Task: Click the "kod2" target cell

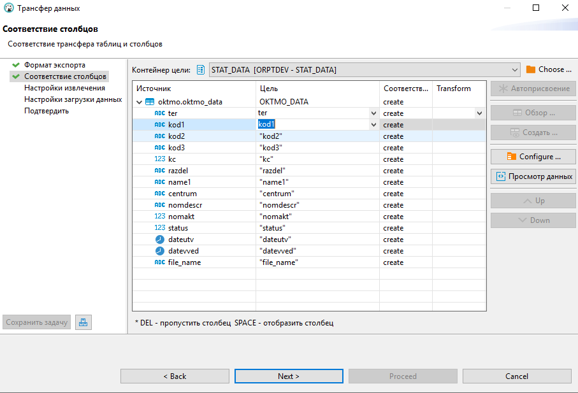Action: click(318, 136)
